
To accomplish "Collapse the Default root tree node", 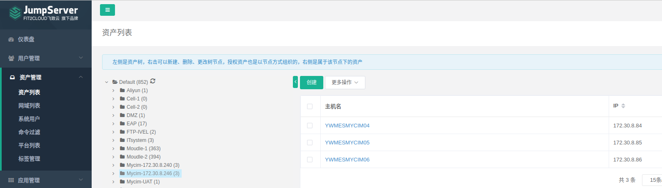I will point(107,82).
